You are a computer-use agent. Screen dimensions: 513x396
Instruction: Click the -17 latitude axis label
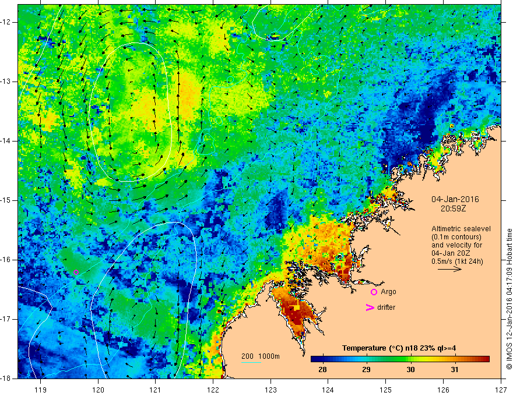[x=6, y=319]
